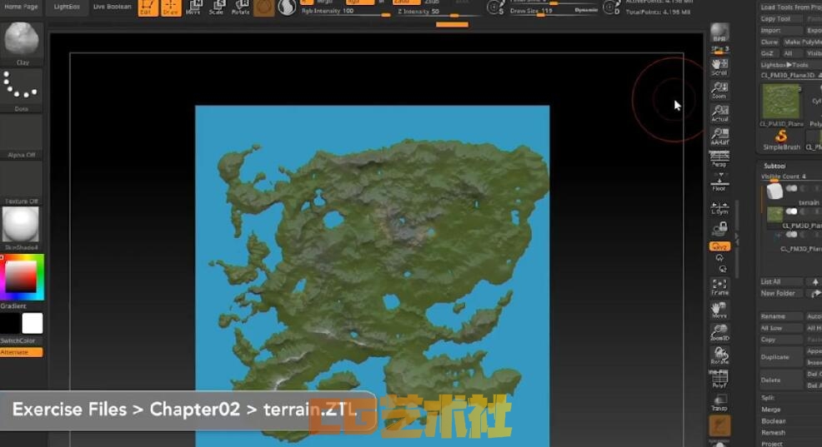
Task: Expand the Split section
Action: [x=768, y=398]
